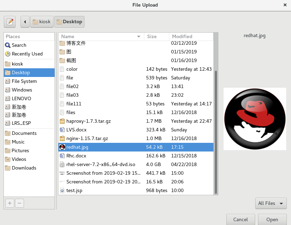Select Screenshot from 2019-02-19 20 file
The height and width of the screenshot is (225, 291).
136,182
